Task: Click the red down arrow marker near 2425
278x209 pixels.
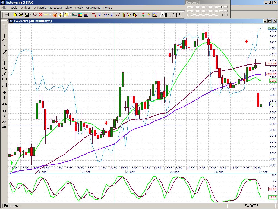Action: (x=247, y=42)
